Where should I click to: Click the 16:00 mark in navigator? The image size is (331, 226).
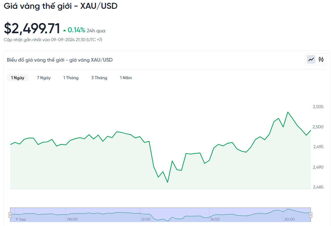tap(215, 219)
